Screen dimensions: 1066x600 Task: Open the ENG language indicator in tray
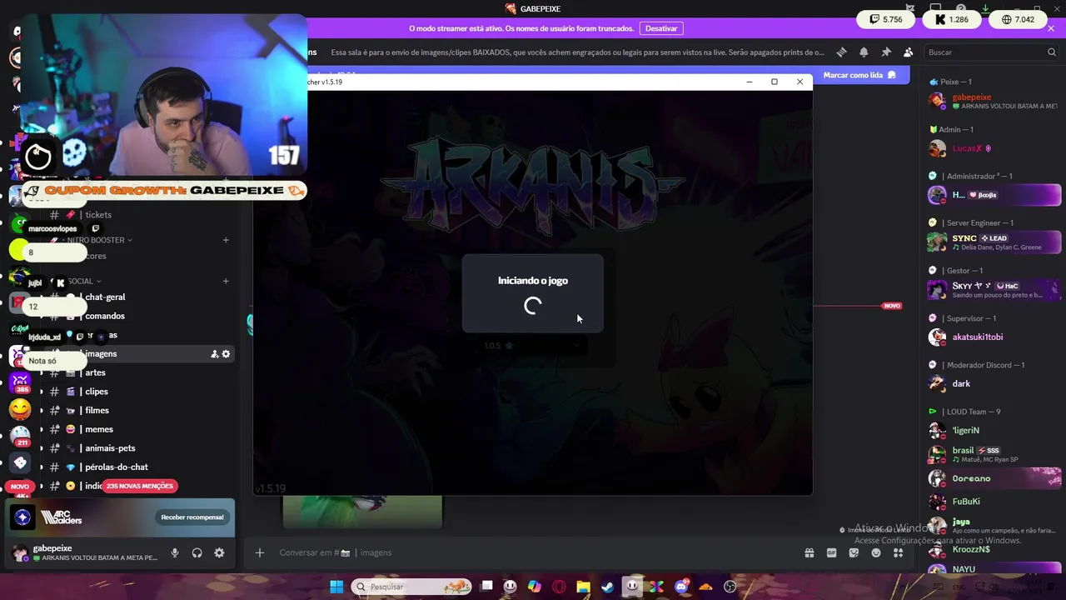pyautogui.click(x=959, y=587)
